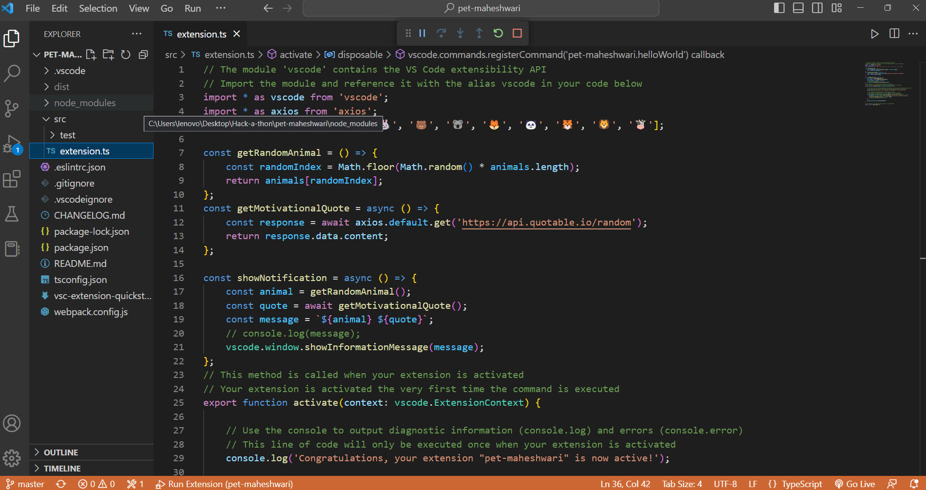Screen dimensions: 926x490
Task: Expand the OUTLINE section
Action: [x=60, y=452]
